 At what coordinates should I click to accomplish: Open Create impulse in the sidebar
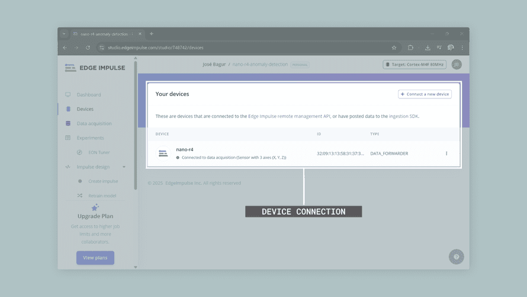coord(103,181)
